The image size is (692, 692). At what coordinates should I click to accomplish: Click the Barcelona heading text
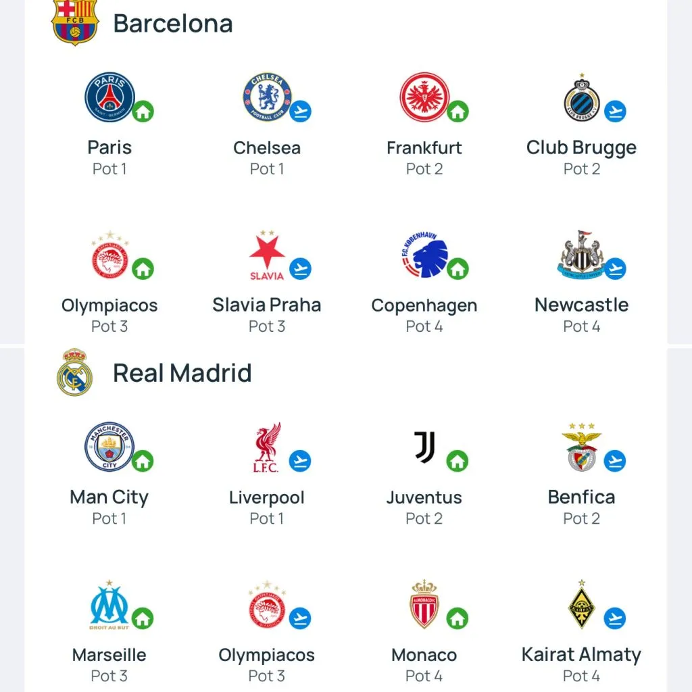(x=173, y=24)
